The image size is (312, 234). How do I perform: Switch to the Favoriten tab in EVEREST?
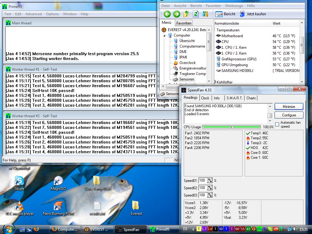coord(184,23)
